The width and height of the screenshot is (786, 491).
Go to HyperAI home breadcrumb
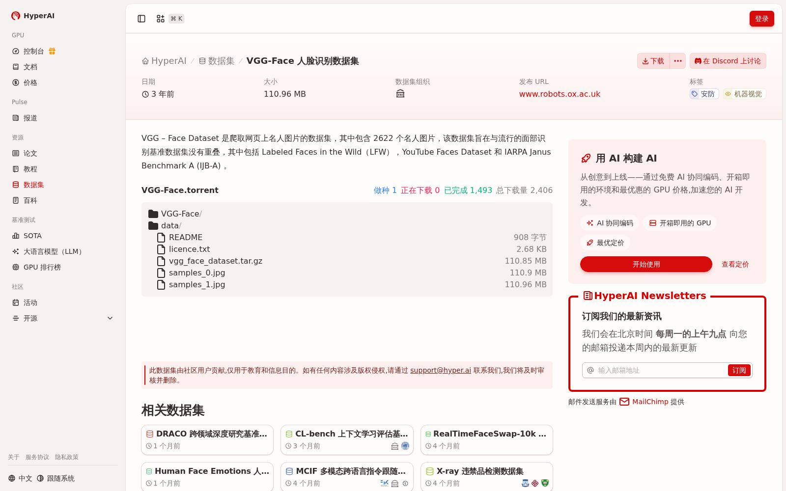click(164, 61)
